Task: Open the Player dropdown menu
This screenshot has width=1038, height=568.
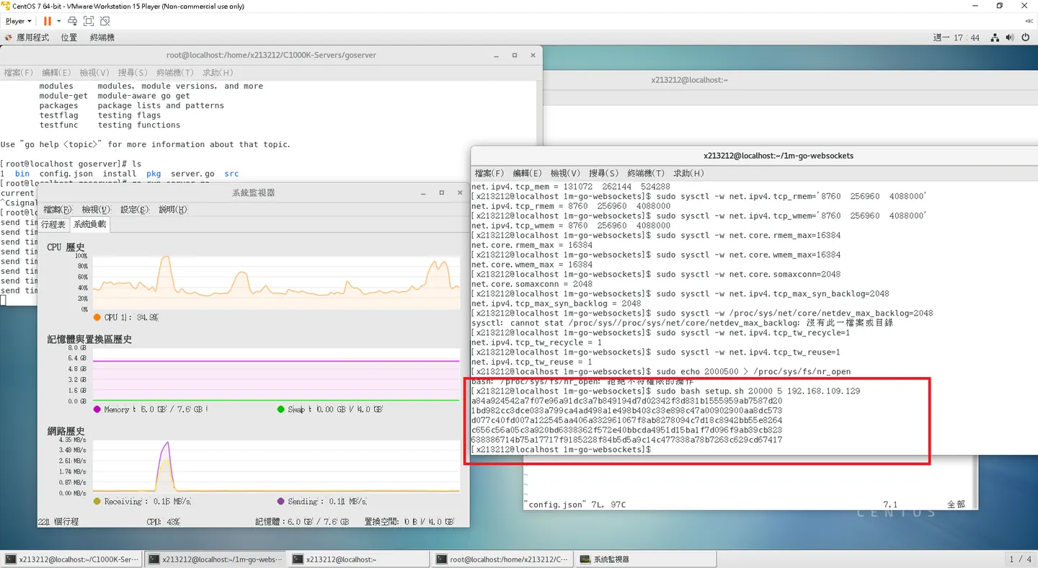Action: pyautogui.click(x=18, y=21)
